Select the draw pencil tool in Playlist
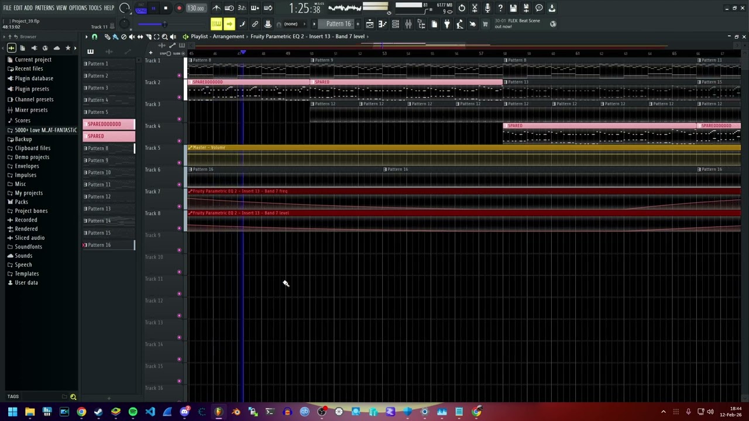749x421 pixels. [107, 37]
